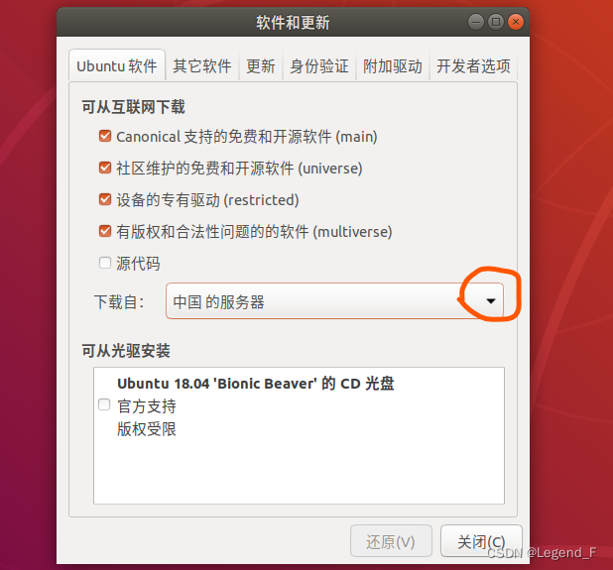Click the 关闭(C) close button
The height and width of the screenshot is (570, 613).
(481, 541)
